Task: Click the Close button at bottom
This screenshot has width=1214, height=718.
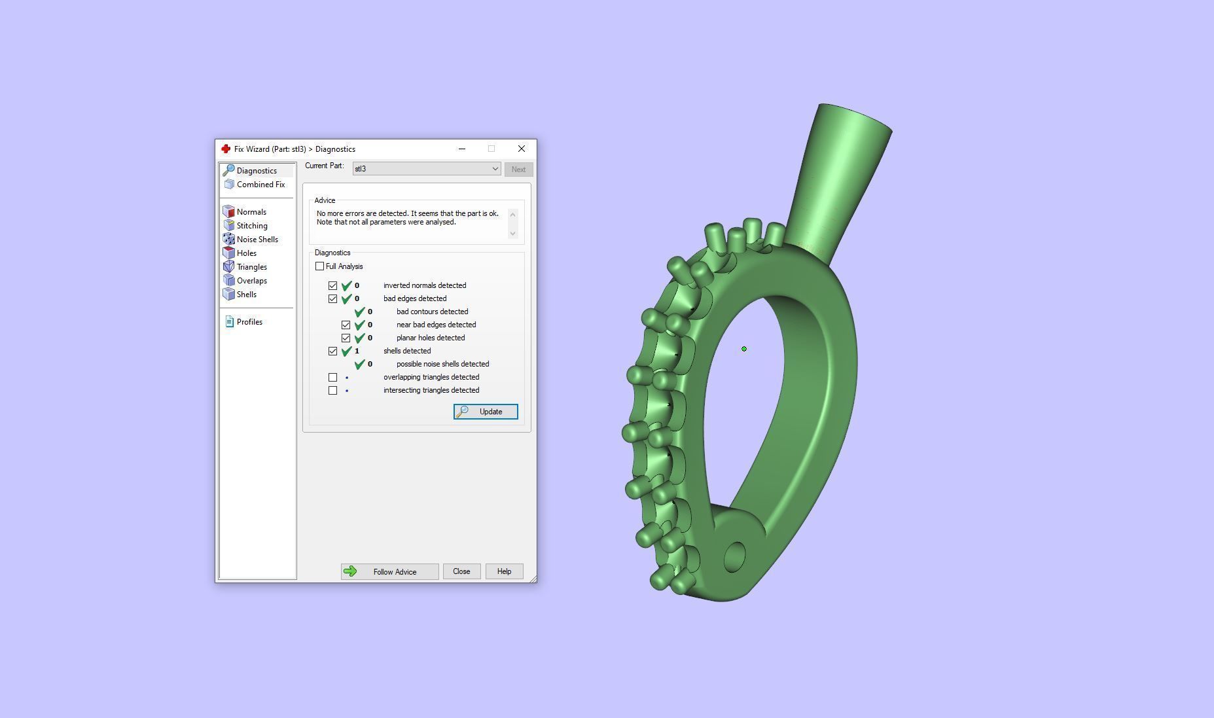Action: [x=461, y=571]
